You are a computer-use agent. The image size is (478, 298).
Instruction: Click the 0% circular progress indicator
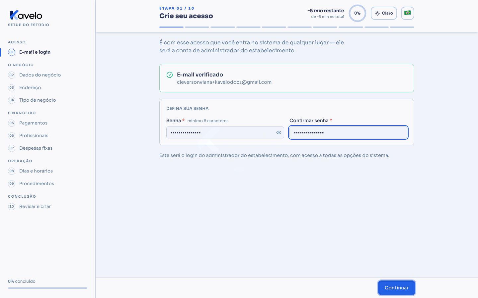(358, 13)
